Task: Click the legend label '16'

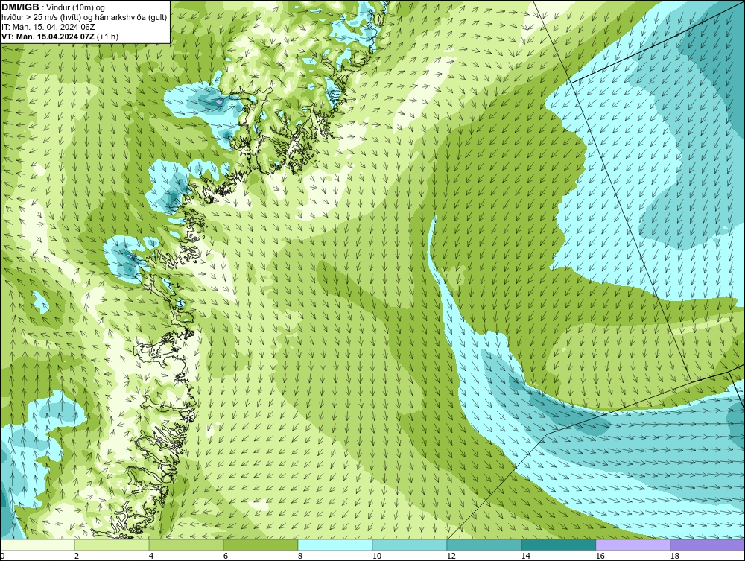Action: [600, 556]
